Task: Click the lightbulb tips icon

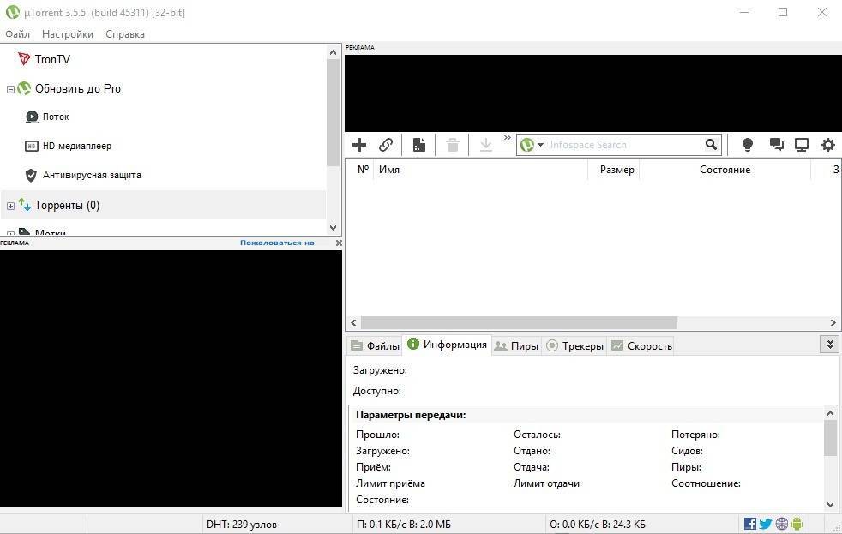Action: coord(747,144)
